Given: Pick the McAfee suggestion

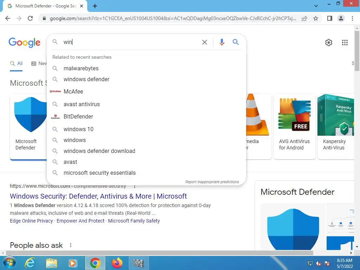Looking at the screenshot, I should click(x=146, y=91).
